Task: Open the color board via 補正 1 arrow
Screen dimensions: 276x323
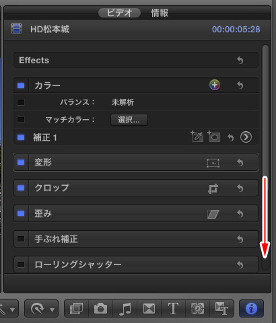Action: tap(246, 137)
